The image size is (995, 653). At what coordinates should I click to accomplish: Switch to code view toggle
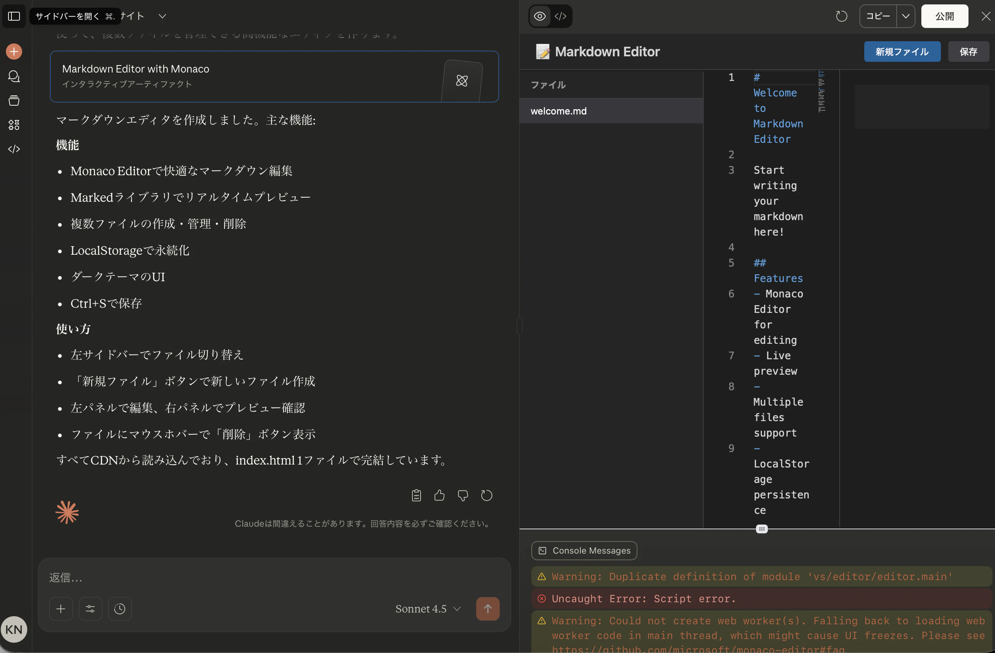tap(560, 16)
